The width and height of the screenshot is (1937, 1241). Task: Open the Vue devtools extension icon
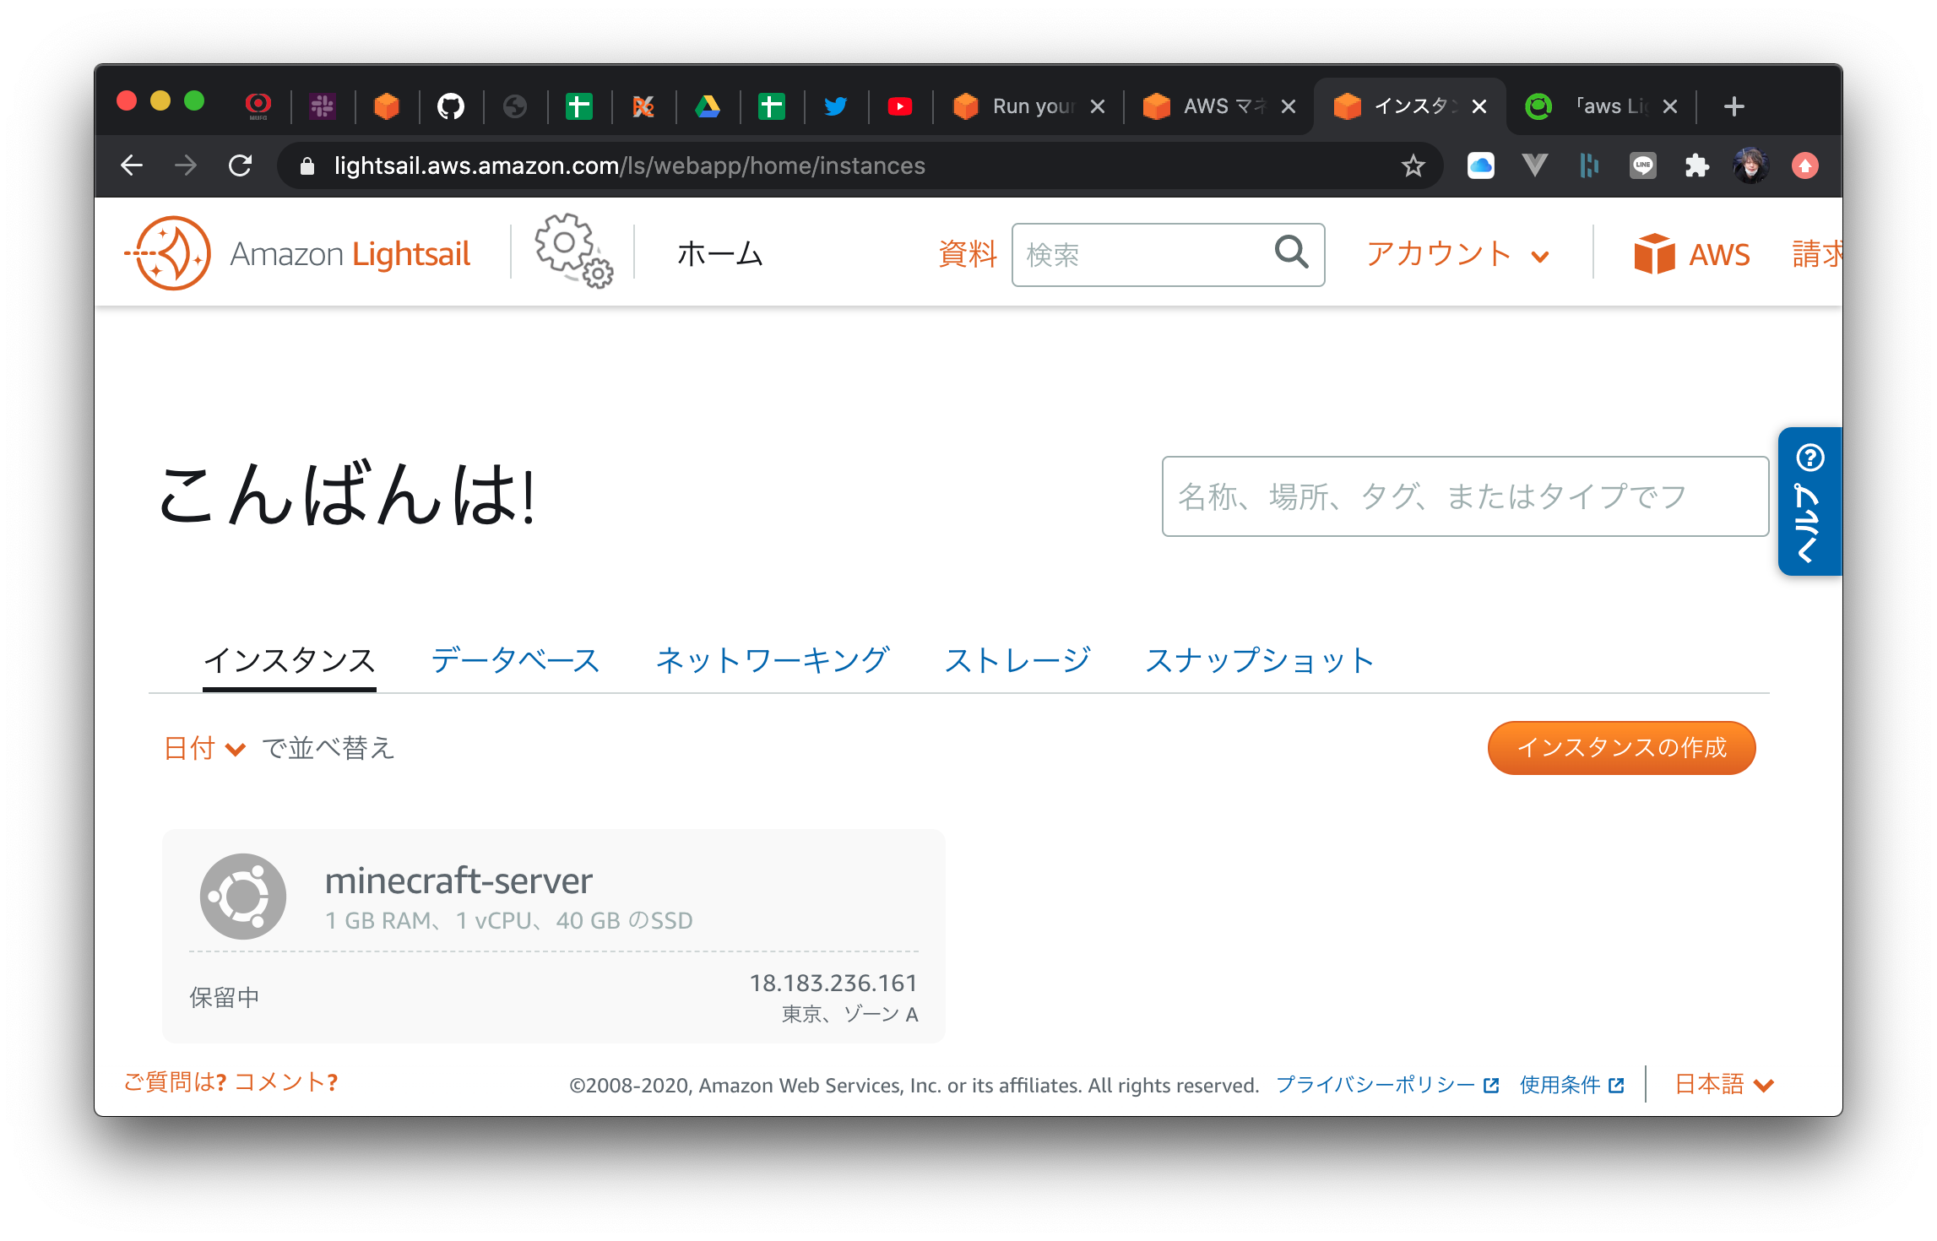(x=1535, y=165)
